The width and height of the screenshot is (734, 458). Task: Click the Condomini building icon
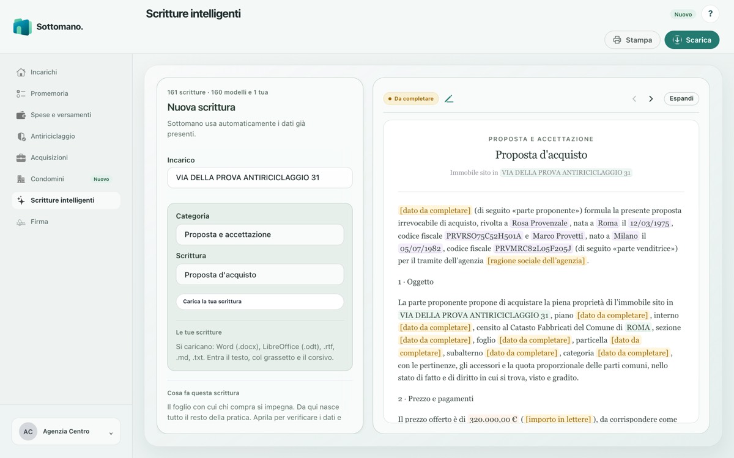pyautogui.click(x=21, y=179)
